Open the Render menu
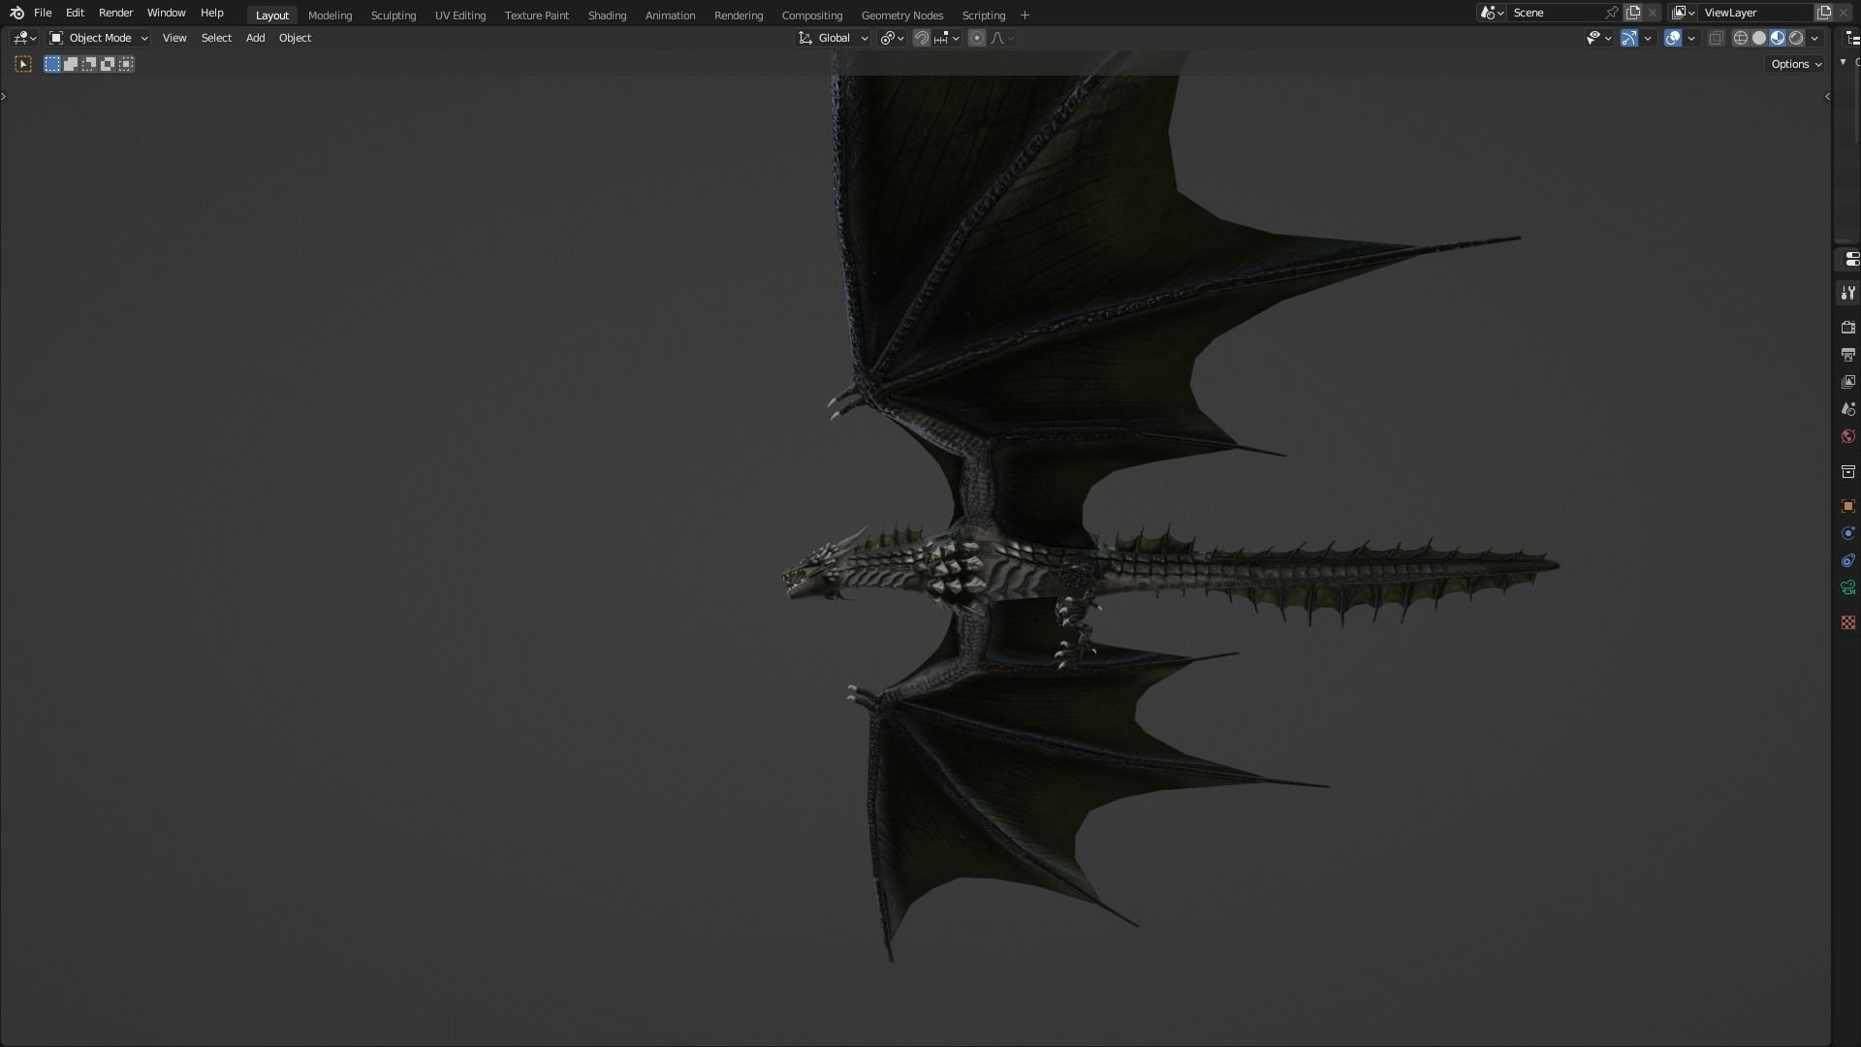This screenshot has width=1861, height=1047. (x=115, y=13)
